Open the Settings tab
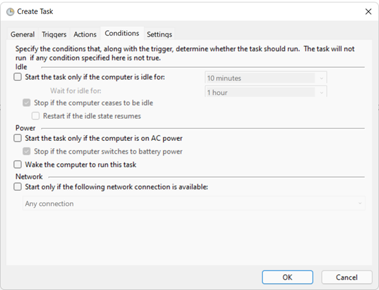Viewport: 379px width, 290px height. point(159,34)
